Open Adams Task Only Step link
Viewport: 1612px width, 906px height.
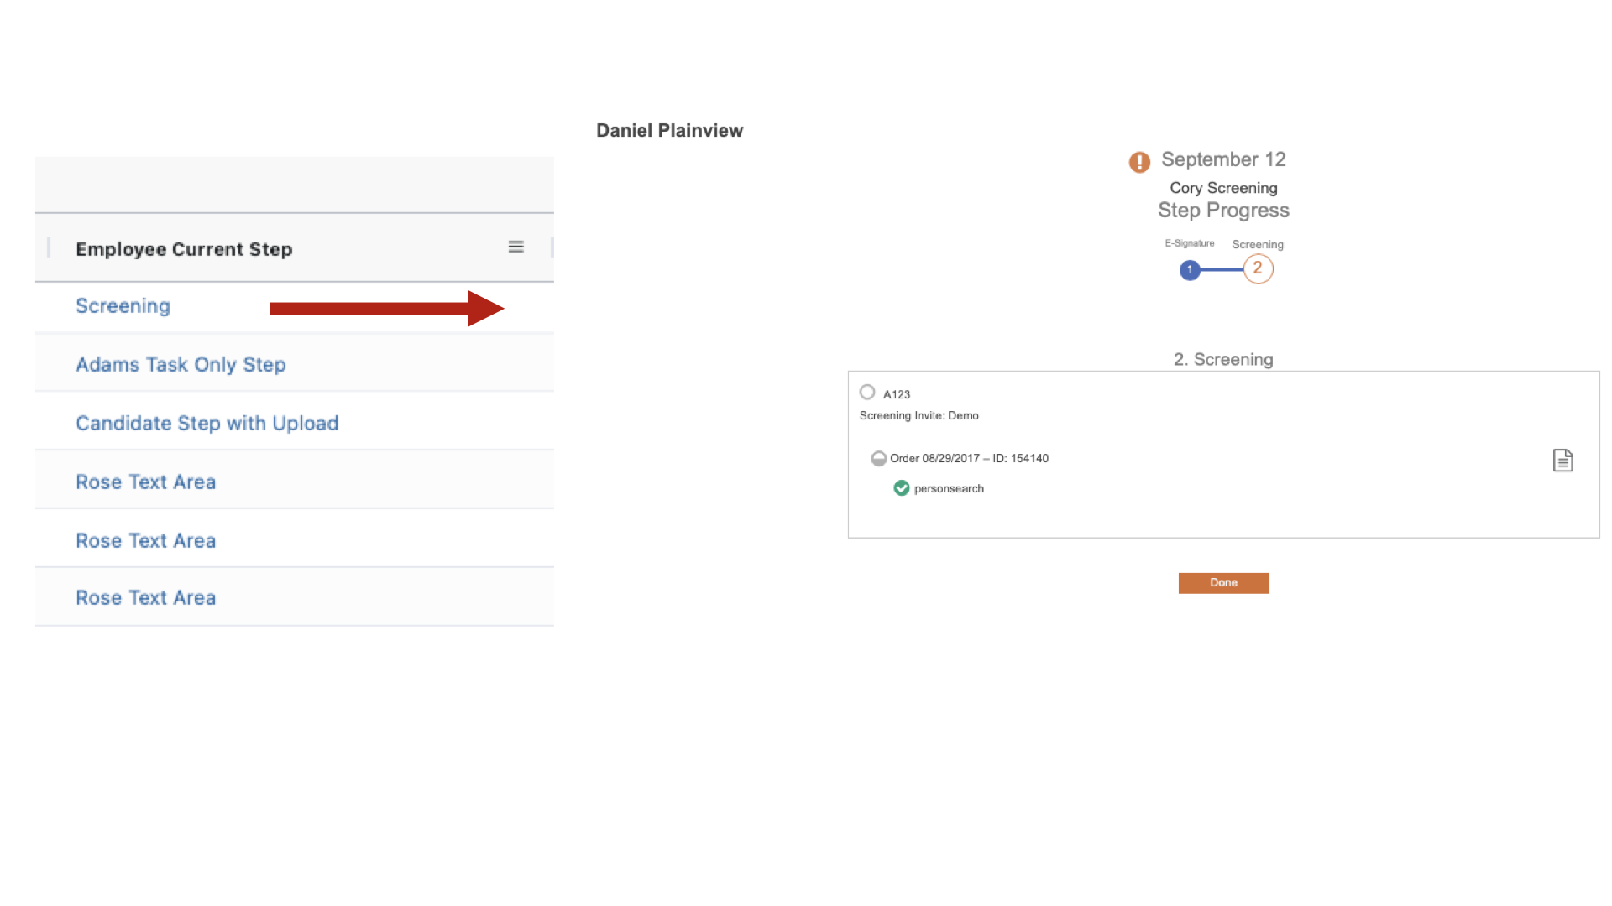tap(181, 365)
